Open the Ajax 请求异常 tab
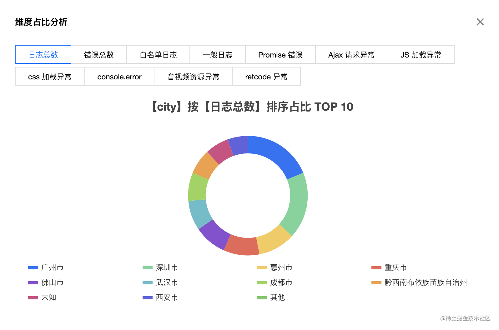This screenshot has width=499, height=330. pyautogui.click(x=352, y=55)
